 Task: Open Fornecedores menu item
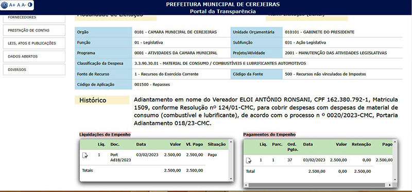click(x=34, y=18)
